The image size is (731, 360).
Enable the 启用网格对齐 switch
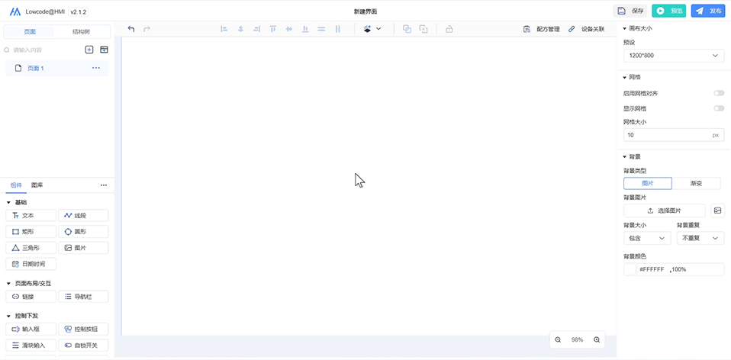(718, 93)
